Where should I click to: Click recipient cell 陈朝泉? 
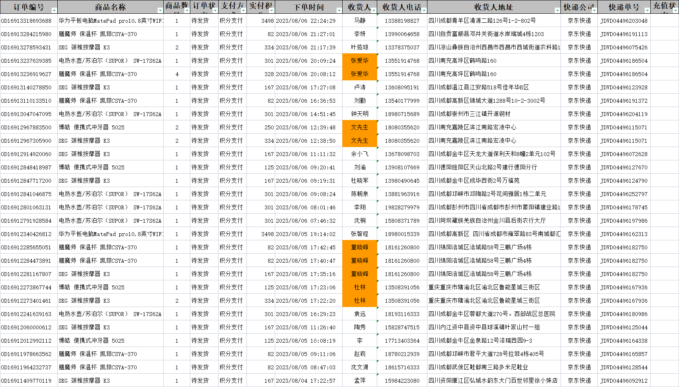click(360, 194)
